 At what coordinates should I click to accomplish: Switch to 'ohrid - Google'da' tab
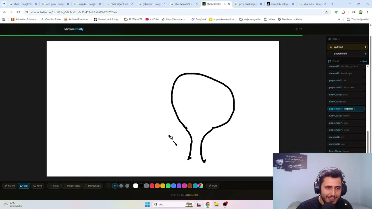23,4
